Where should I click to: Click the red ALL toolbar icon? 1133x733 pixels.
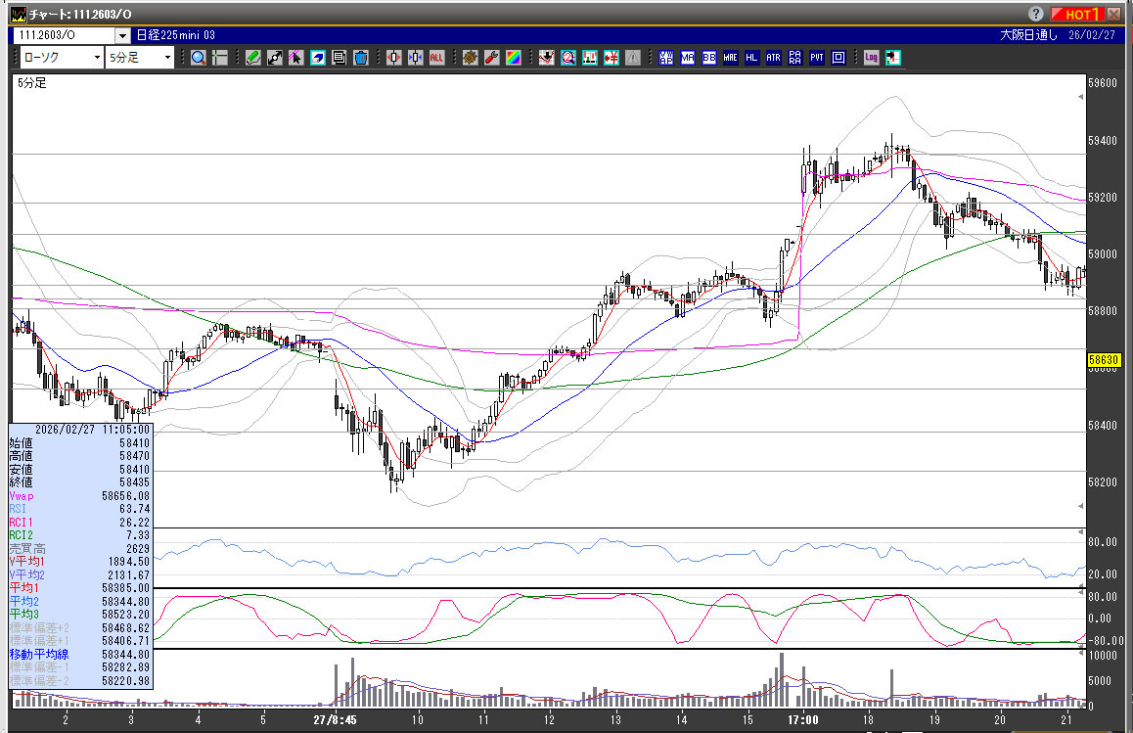(436, 58)
